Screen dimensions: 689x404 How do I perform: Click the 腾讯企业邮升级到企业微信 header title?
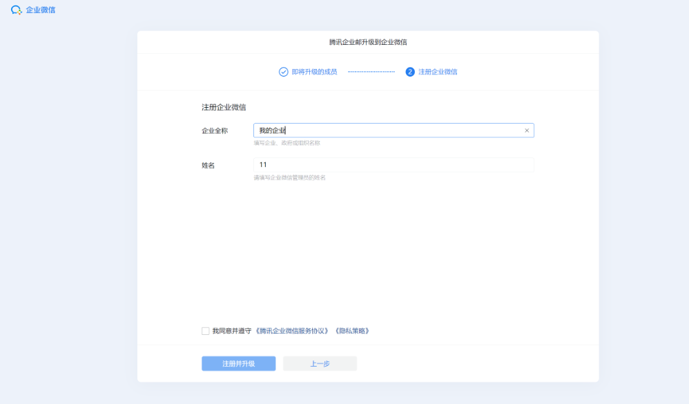click(x=368, y=41)
